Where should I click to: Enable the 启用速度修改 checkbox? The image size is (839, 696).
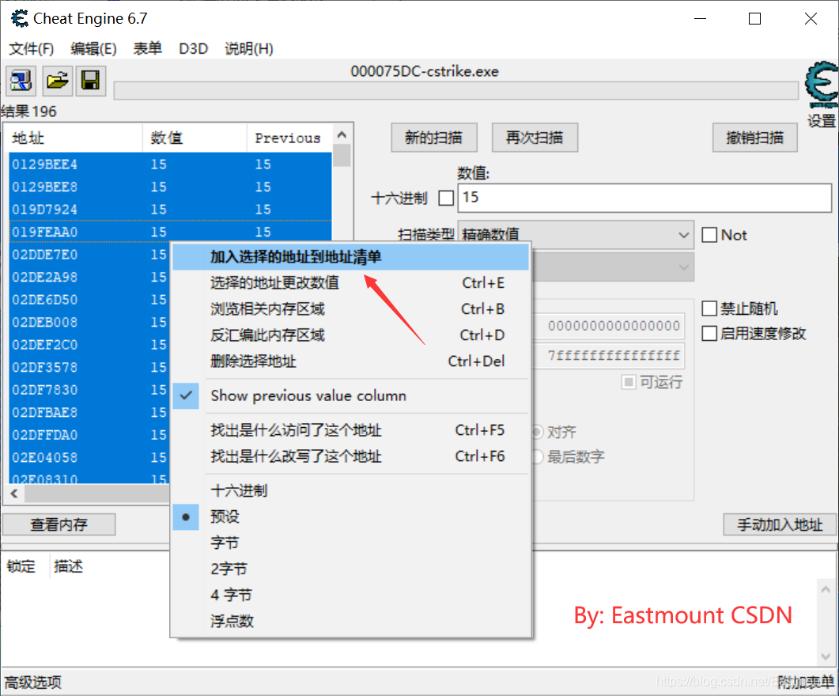pyautogui.click(x=709, y=333)
